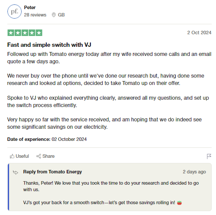
Task: Click the location pin icon
Action: 54,15
